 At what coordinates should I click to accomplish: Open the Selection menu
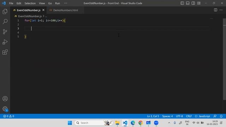point(30,3)
